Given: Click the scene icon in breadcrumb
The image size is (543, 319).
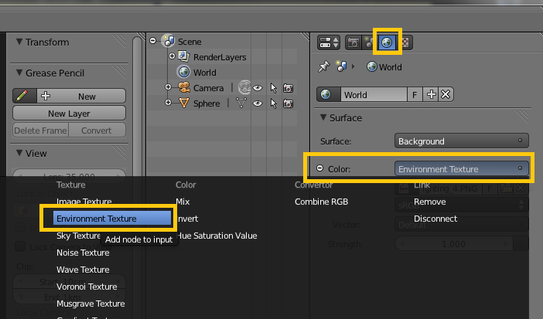Looking at the screenshot, I should 342,66.
